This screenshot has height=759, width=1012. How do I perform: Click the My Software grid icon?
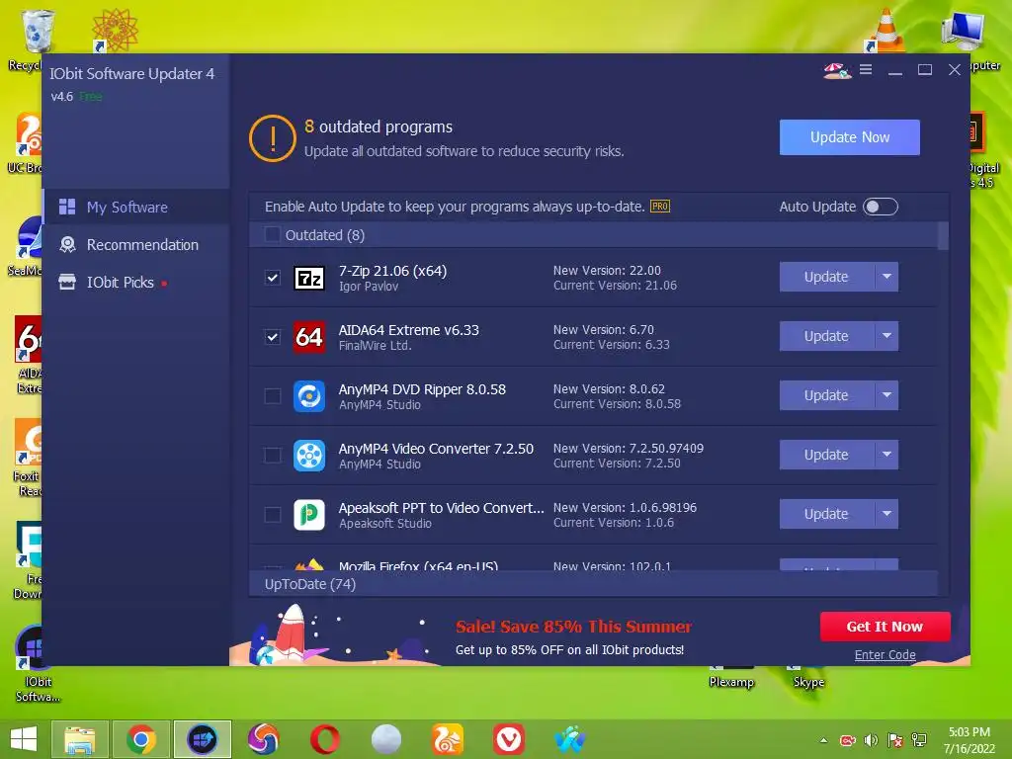(x=67, y=208)
